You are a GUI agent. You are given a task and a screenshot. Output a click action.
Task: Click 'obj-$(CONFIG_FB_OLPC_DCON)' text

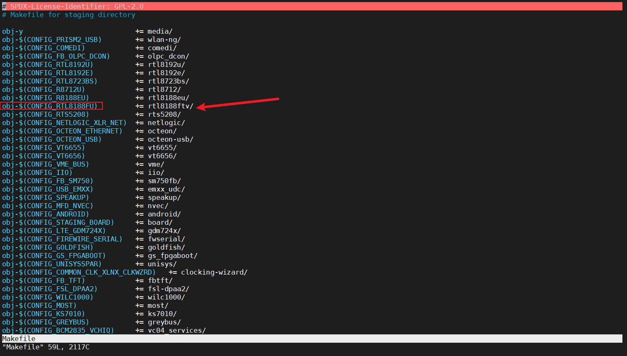[56, 56]
